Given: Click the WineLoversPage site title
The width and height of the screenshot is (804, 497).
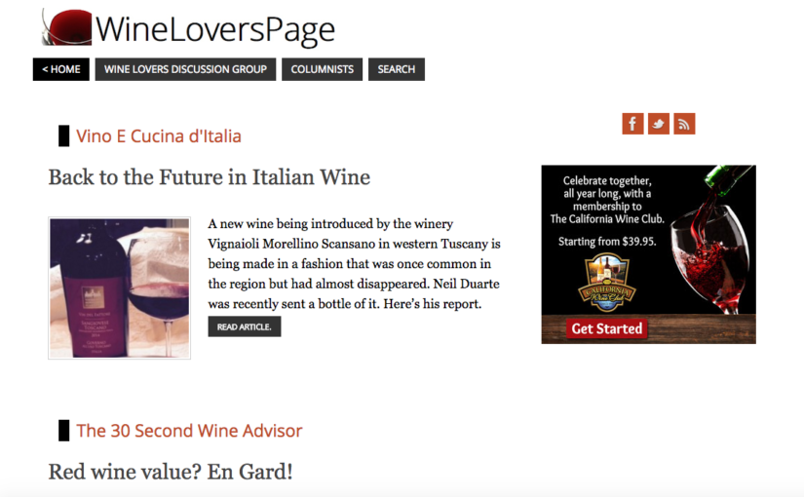Looking at the screenshot, I should 215,29.
